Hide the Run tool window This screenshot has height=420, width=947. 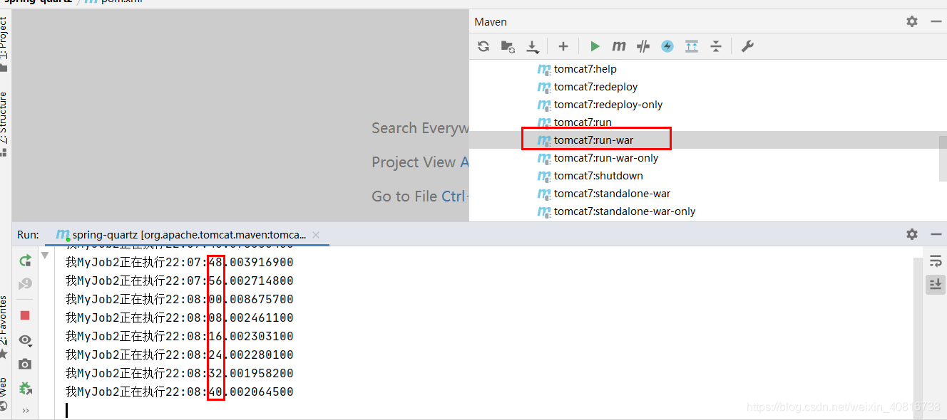pyautogui.click(x=936, y=234)
